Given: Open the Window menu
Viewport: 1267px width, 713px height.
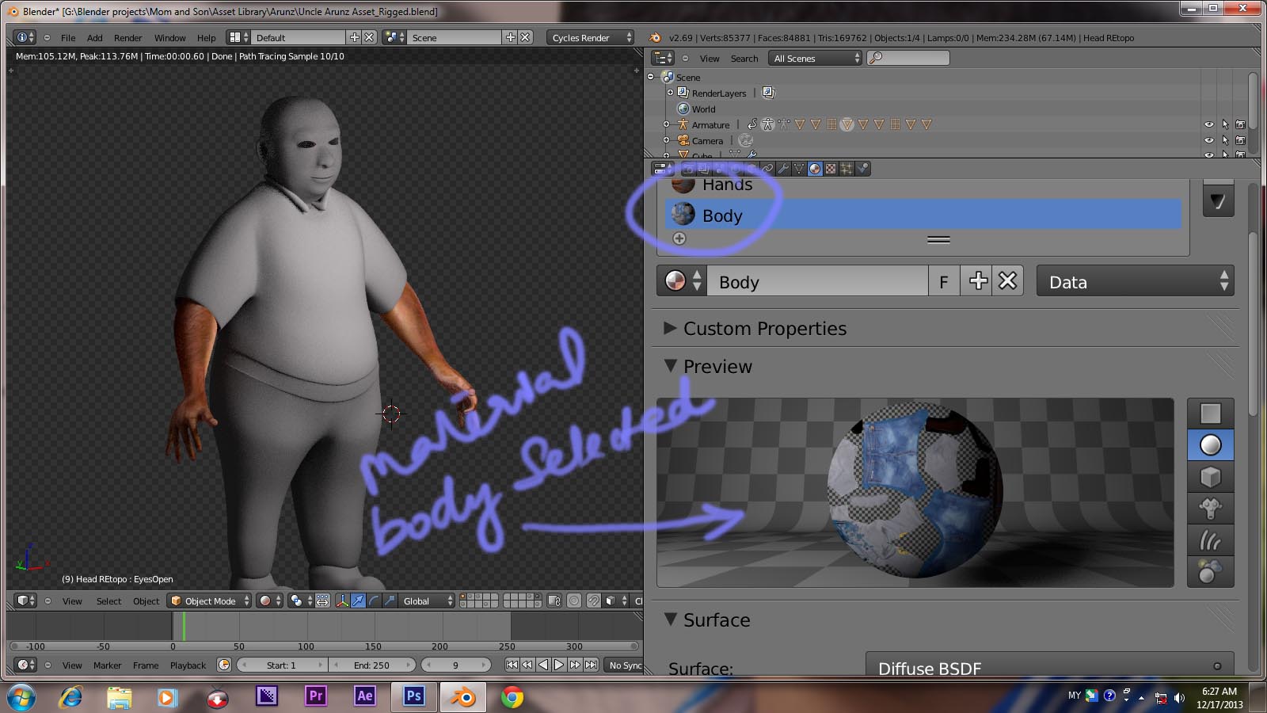Looking at the screenshot, I should 169,37.
